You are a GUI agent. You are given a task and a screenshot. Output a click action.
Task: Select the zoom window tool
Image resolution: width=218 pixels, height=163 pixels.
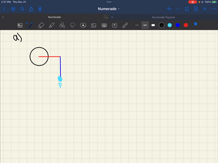tap(20, 25)
